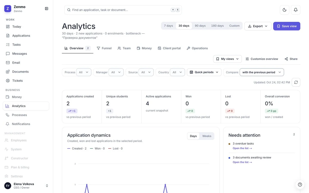Viewport: 309px width, 193px height.
Task: Switch to the Operations tab
Action: pos(197,48)
